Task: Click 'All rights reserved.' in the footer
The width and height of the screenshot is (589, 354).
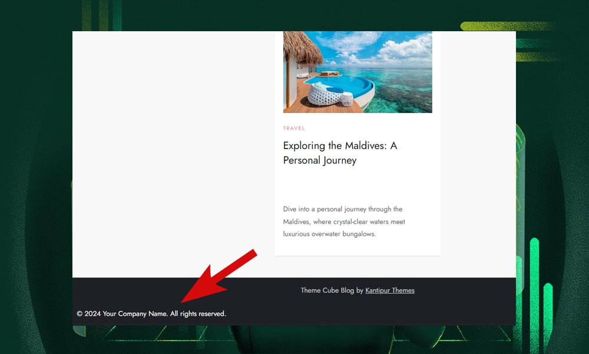Action: tap(198, 314)
